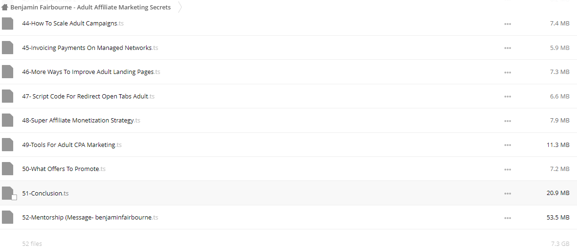577x252 pixels.
Task: Open more options for 49-Tools For Adult CPA Marketing
Action: (508, 145)
